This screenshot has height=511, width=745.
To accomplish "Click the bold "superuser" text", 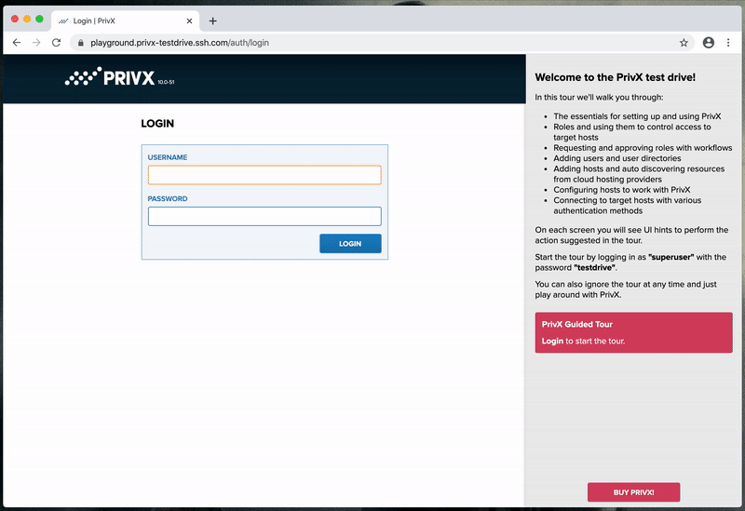I will pyautogui.click(x=670, y=257).
